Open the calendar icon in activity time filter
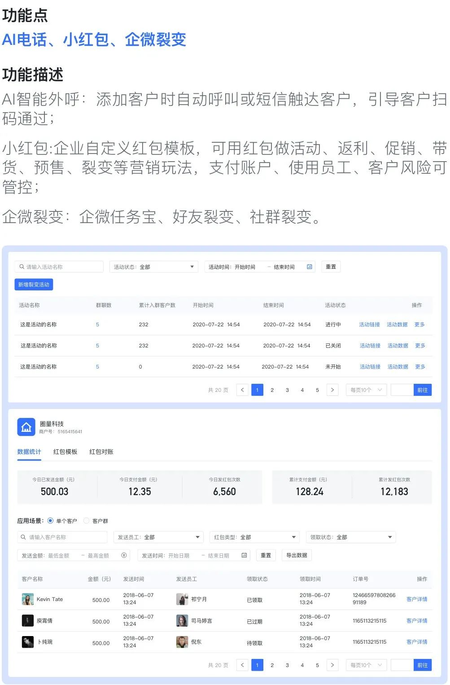 click(309, 267)
